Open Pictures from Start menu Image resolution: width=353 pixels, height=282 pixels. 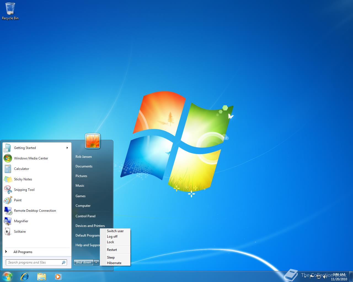pos(81,176)
